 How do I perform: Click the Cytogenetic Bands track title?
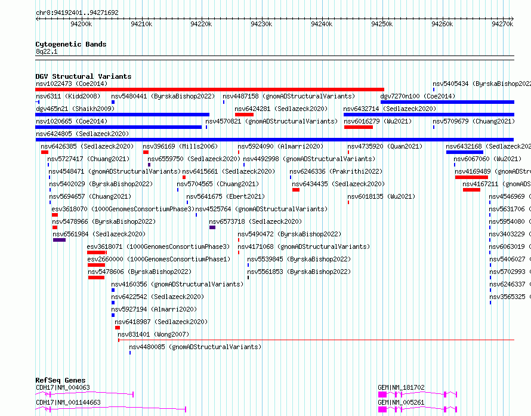tap(71, 44)
